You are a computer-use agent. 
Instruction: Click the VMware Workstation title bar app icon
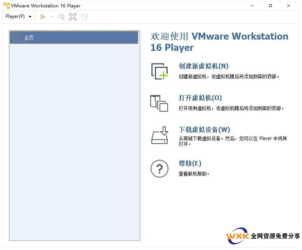pos(6,6)
